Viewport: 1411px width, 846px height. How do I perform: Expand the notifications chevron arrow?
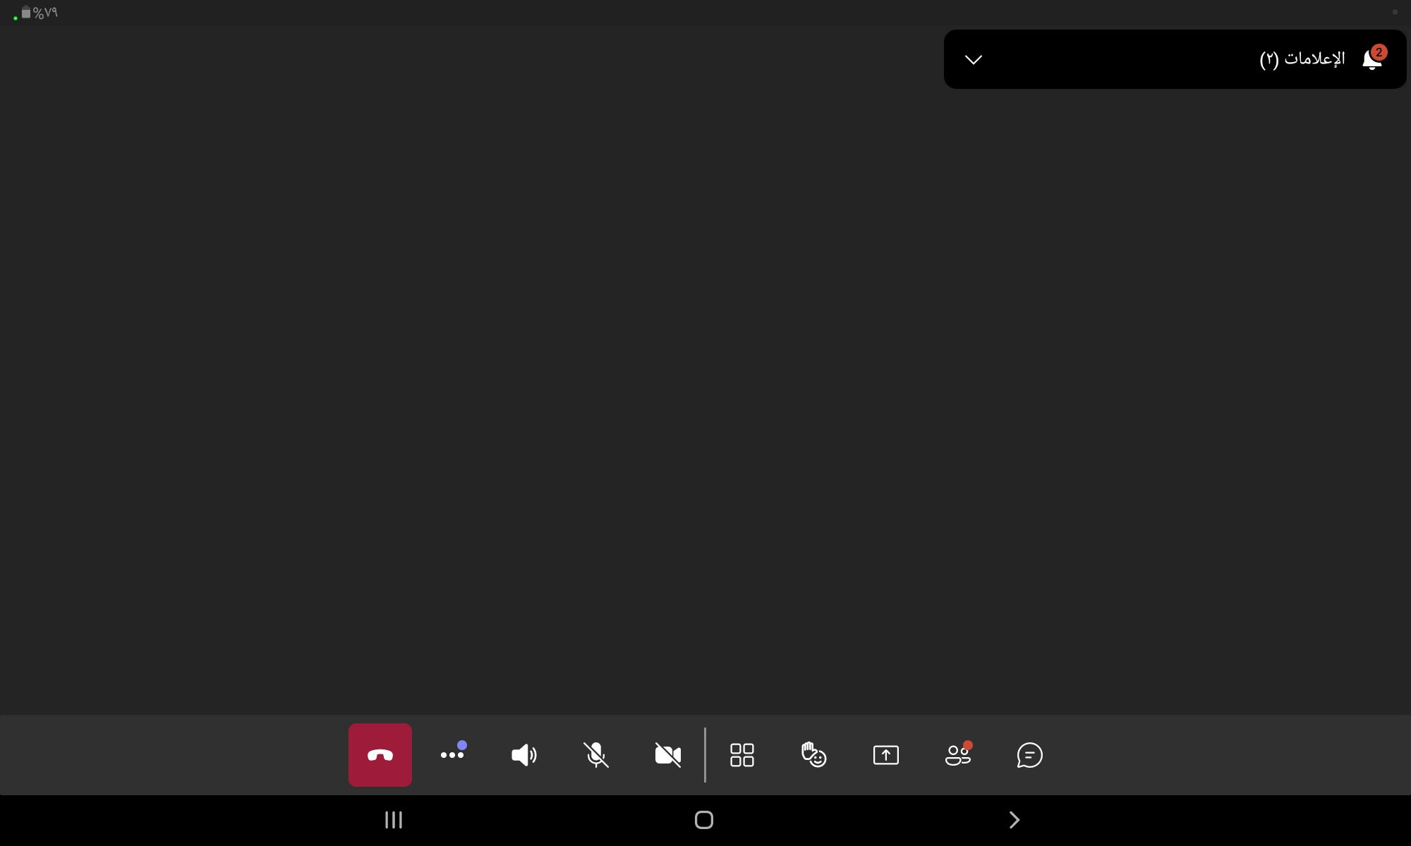point(974,60)
